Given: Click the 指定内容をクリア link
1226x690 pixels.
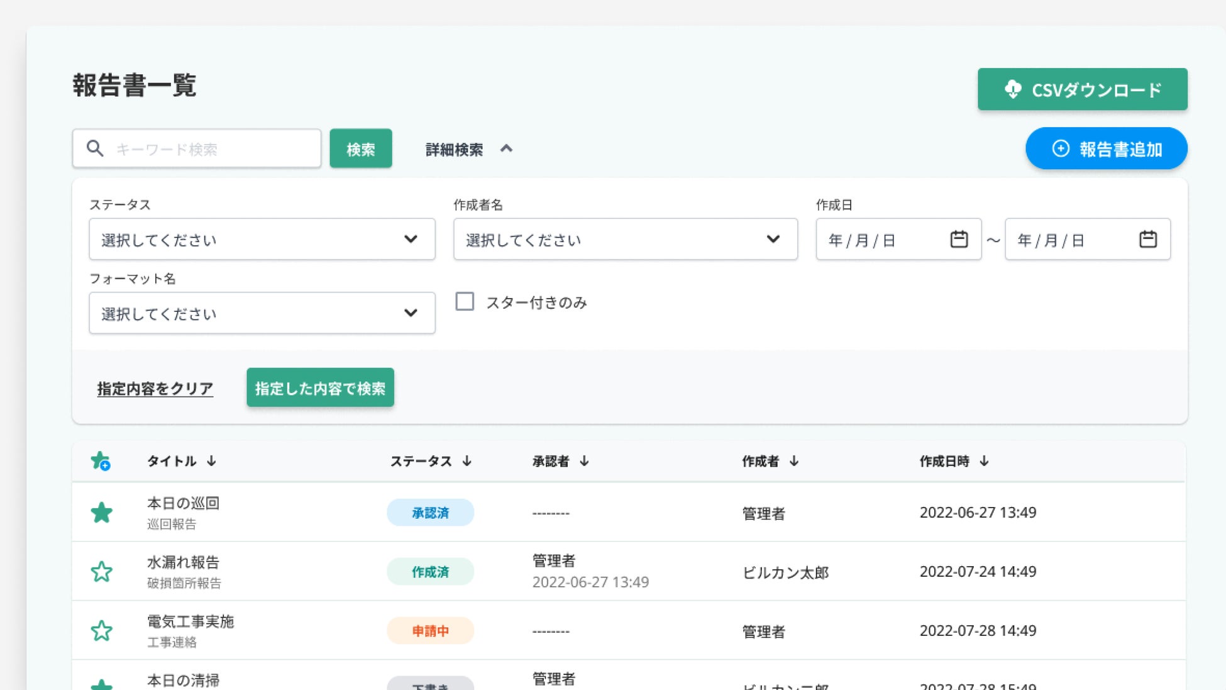Looking at the screenshot, I should [155, 389].
